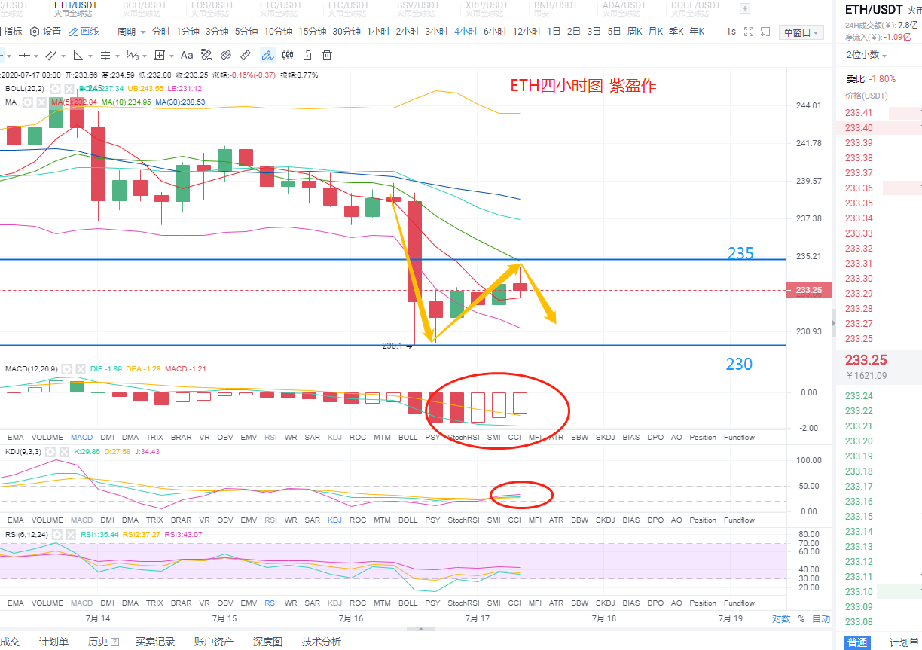Switch to the DOGE/USDT pair tab
The image size is (922, 650).
tap(695, 8)
